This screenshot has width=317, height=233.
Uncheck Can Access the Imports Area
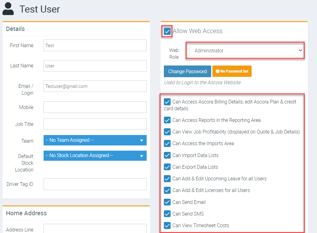tap(167, 143)
